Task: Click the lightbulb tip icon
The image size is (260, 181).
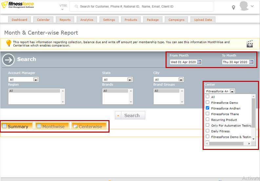Action: (9, 43)
